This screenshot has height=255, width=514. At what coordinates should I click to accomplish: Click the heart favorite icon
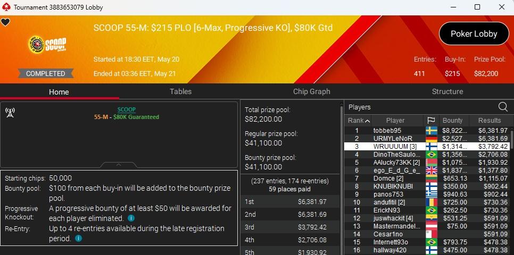tap(5, 22)
